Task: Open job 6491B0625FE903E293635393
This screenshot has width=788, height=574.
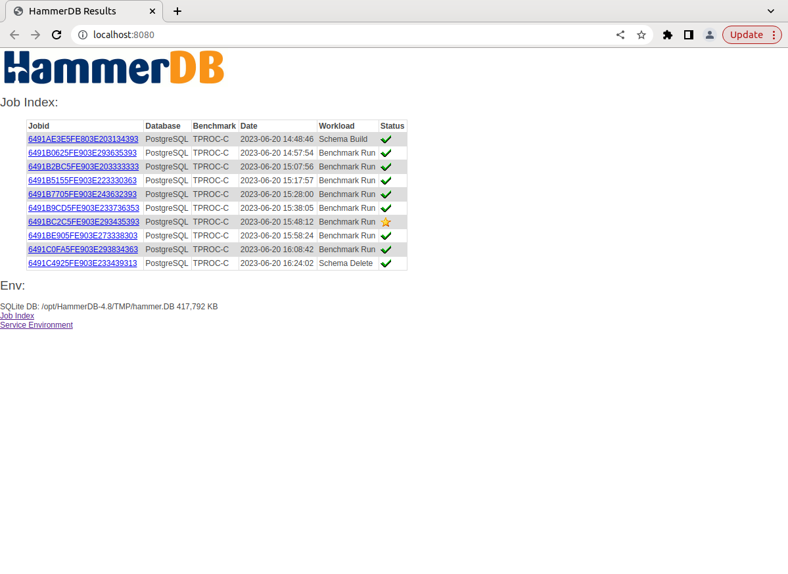Action: tap(82, 152)
